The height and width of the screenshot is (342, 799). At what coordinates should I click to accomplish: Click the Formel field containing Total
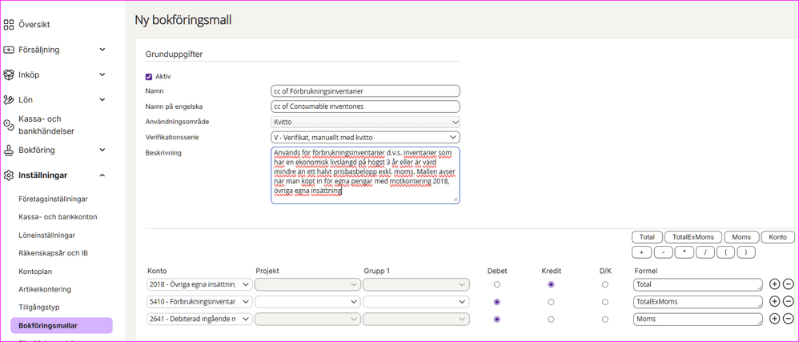(698, 284)
